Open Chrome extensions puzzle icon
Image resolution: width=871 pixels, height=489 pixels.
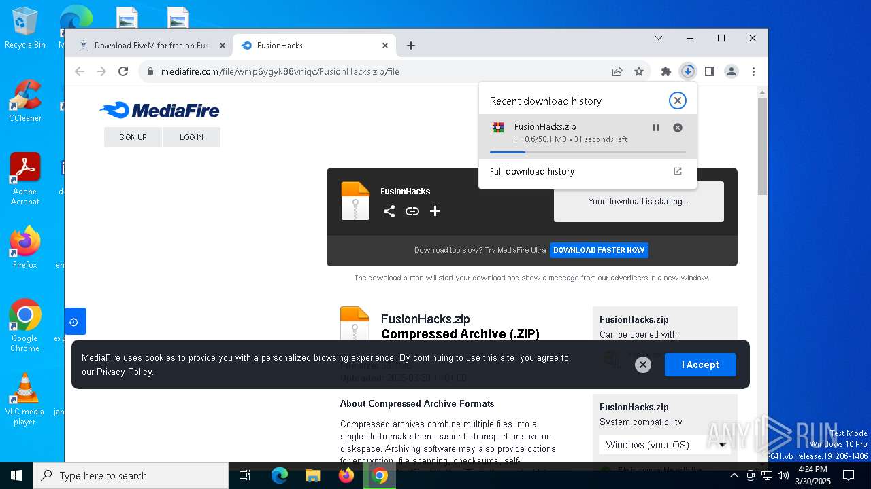coord(666,71)
